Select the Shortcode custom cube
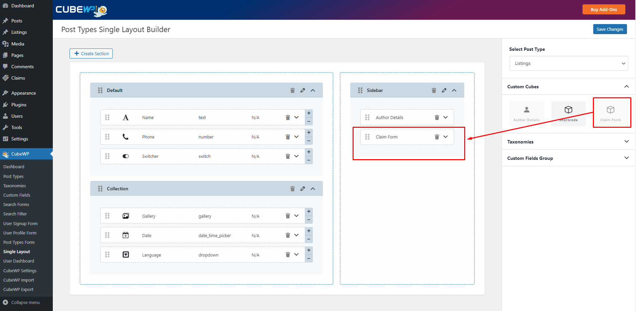Viewport: 636px width, 311px height. pos(568,114)
